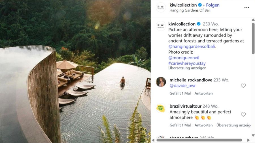Click the vertical scrollbar thumb
Viewport: 255px width, 143px height.
tap(253, 38)
